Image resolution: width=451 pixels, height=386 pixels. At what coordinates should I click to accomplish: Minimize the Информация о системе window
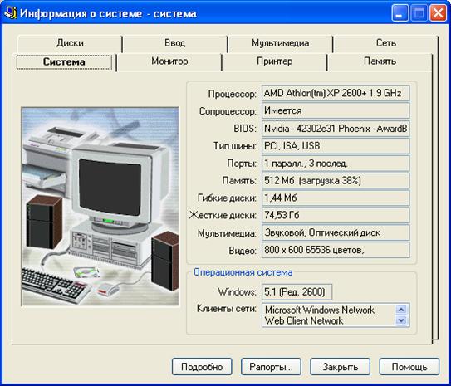[x=400, y=13]
